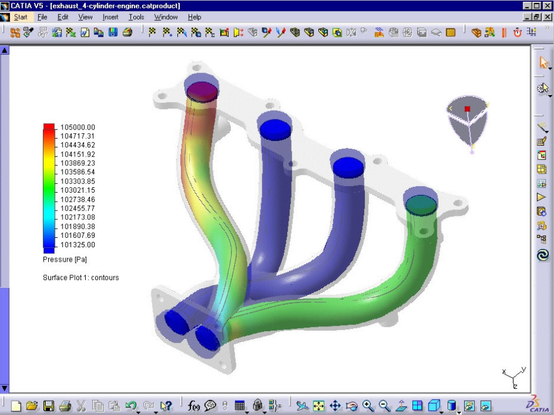This screenshot has width=554, height=415.
Task: Expand the shading mode dropdown arrow
Action: 459,412
